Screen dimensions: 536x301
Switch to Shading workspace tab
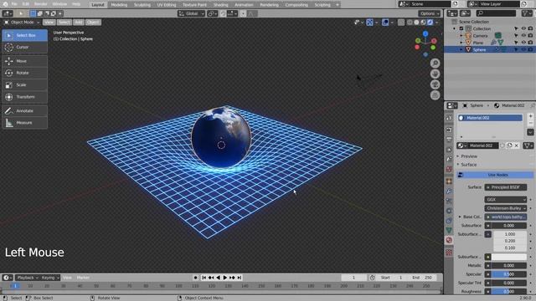[x=220, y=5]
